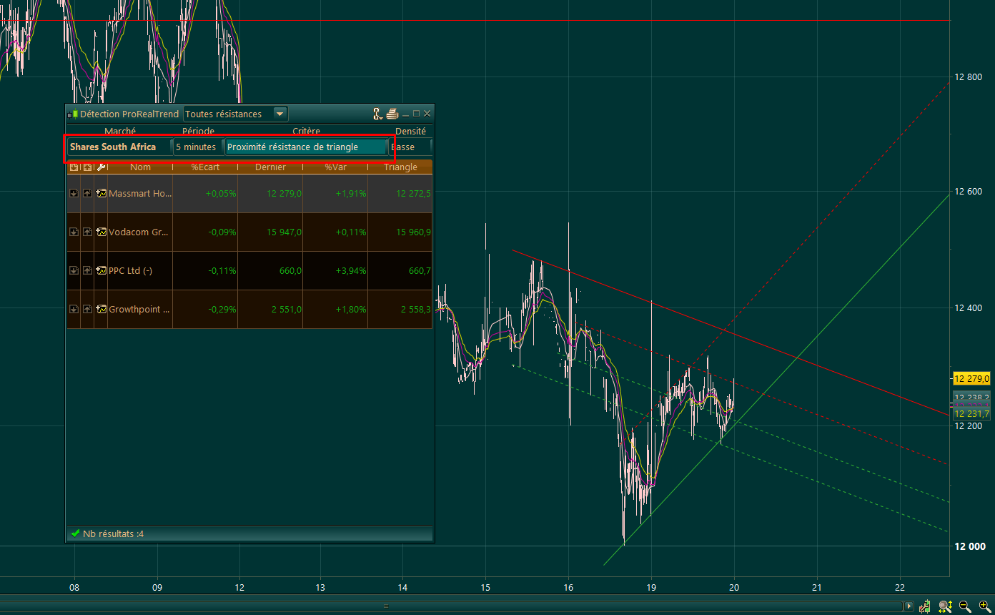Click the printer icon in detection window
Image resolution: width=995 pixels, height=615 pixels.
[392, 114]
